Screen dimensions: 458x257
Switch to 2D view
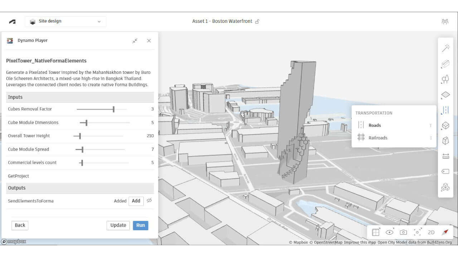431,232
